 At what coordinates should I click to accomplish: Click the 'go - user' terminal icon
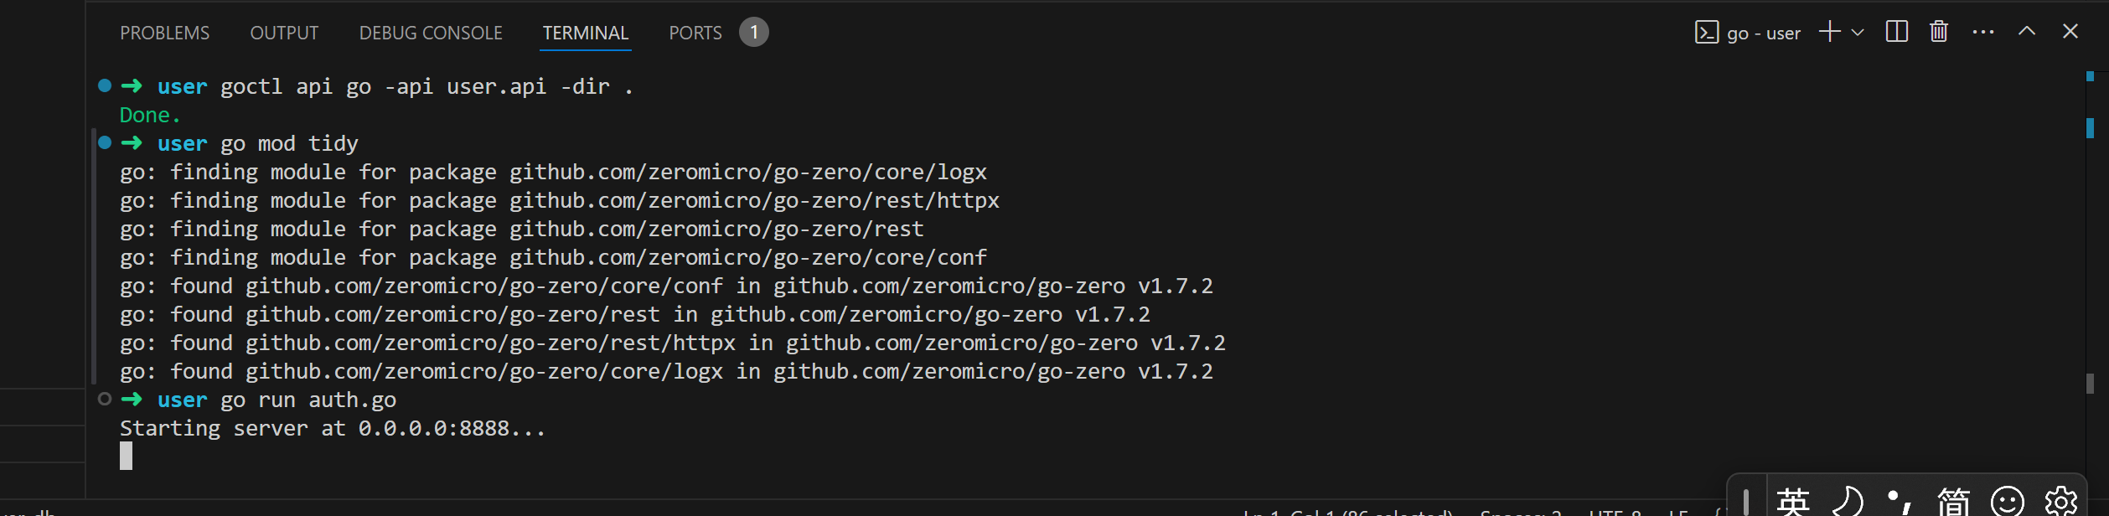pyautogui.click(x=1706, y=33)
